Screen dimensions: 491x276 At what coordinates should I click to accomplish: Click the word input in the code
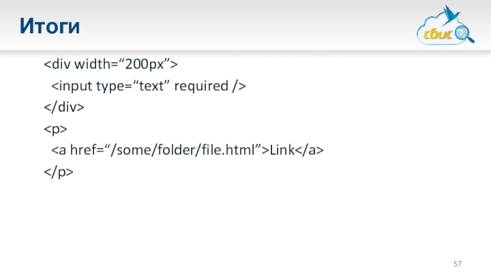(x=72, y=86)
